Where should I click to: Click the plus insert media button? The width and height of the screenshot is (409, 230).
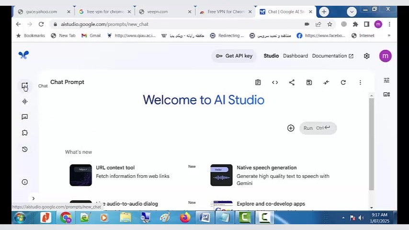[291, 128]
